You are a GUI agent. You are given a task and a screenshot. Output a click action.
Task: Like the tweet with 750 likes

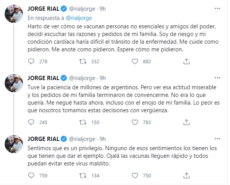(135, 175)
